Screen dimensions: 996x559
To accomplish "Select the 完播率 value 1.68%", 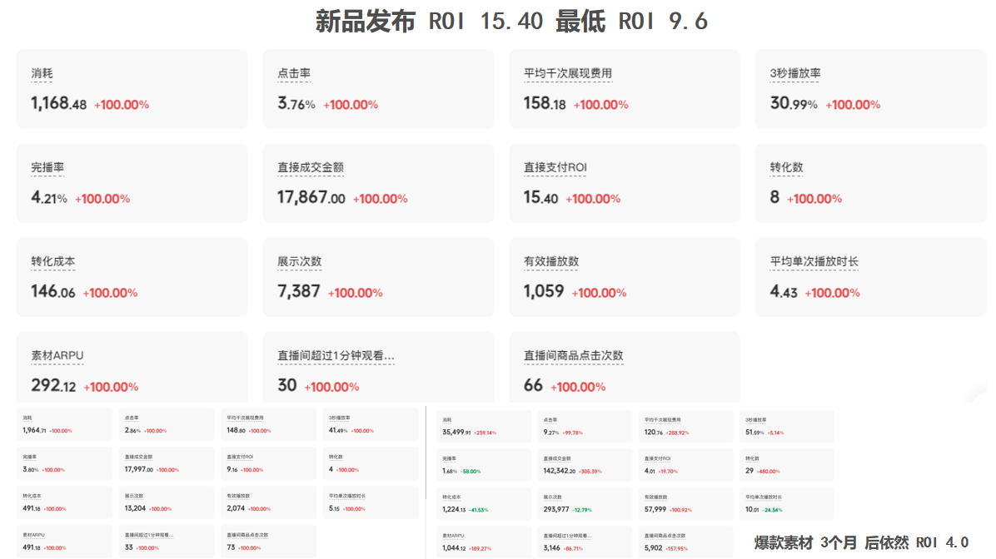I will pos(449,471).
